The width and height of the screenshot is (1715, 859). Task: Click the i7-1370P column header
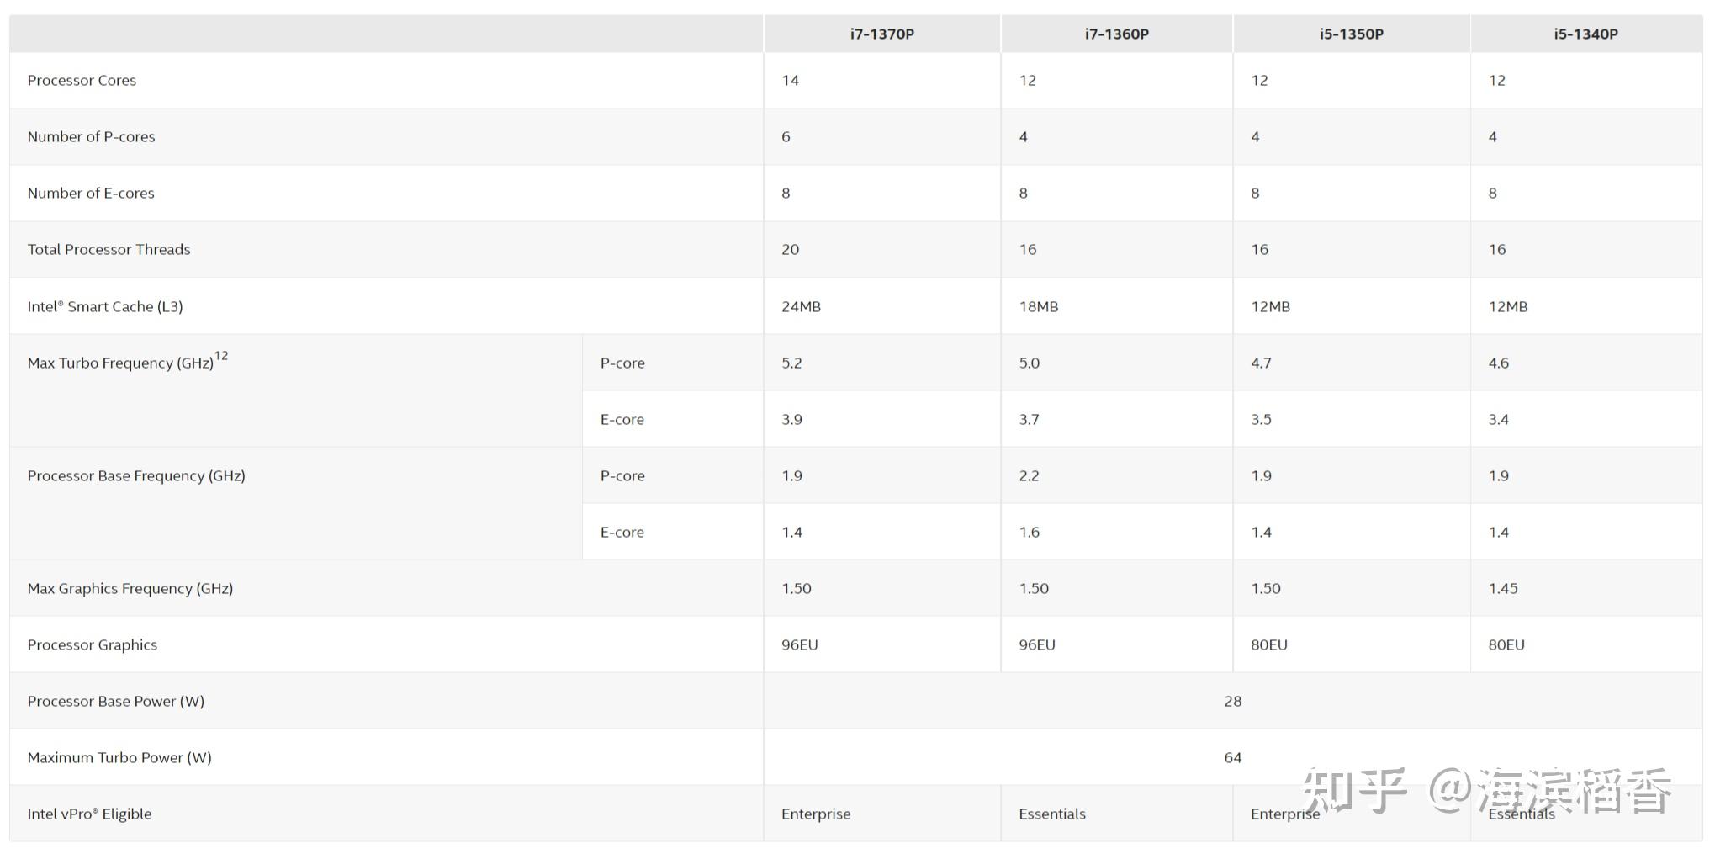tap(881, 34)
